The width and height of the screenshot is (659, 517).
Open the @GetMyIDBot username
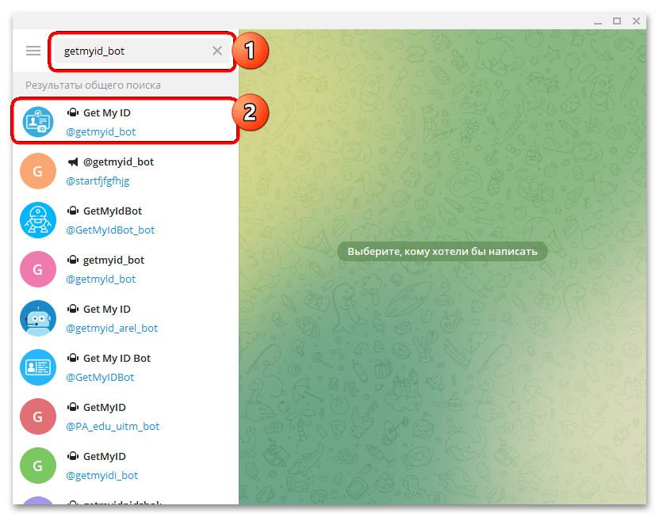(x=100, y=377)
